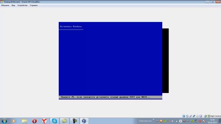Open the taskbar clock and date
Image resolution: width=221 pixels, height=124 pixels.
pyautogui.click(x=212, y=121)
